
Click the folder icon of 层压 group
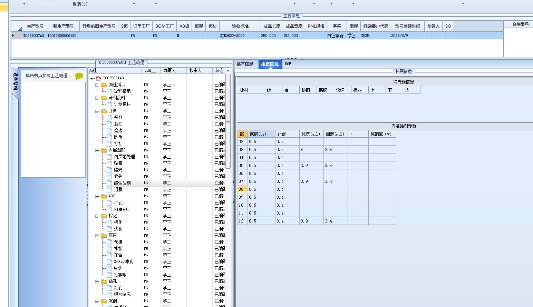click(104, 236)
